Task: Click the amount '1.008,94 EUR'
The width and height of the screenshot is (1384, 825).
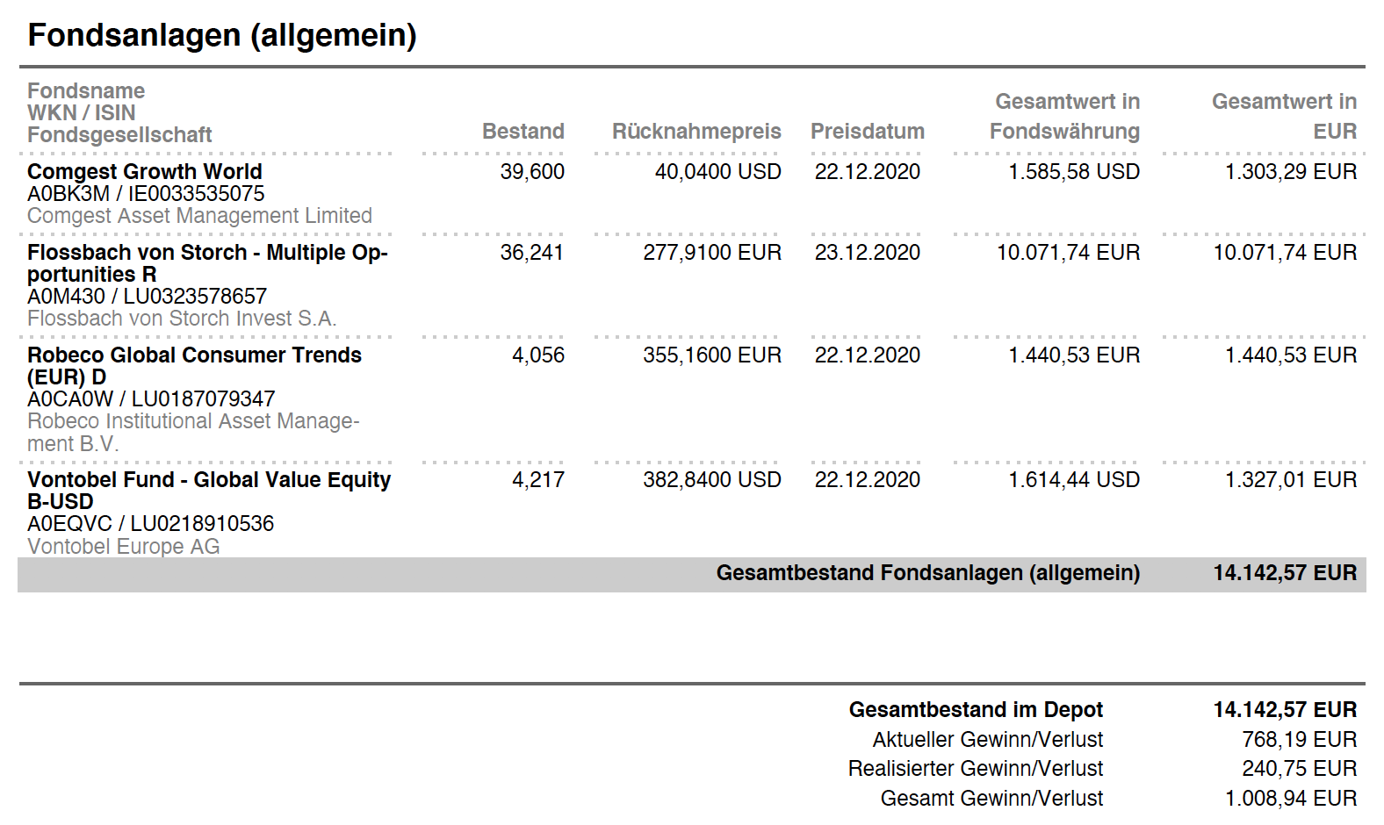Action: coord(1291,799)
